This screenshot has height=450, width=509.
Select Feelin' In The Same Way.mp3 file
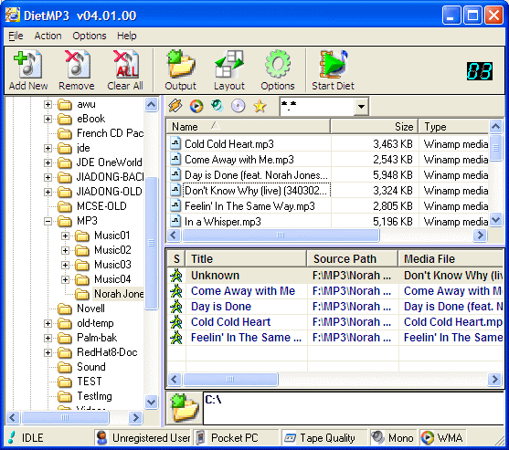pyautogui.click(x=249, y=206)
